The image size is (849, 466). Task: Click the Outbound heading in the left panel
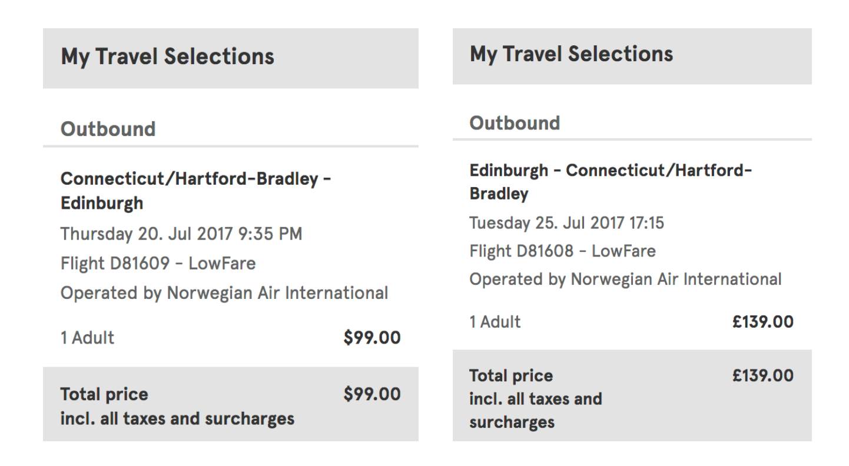click(x=108, y=129)
